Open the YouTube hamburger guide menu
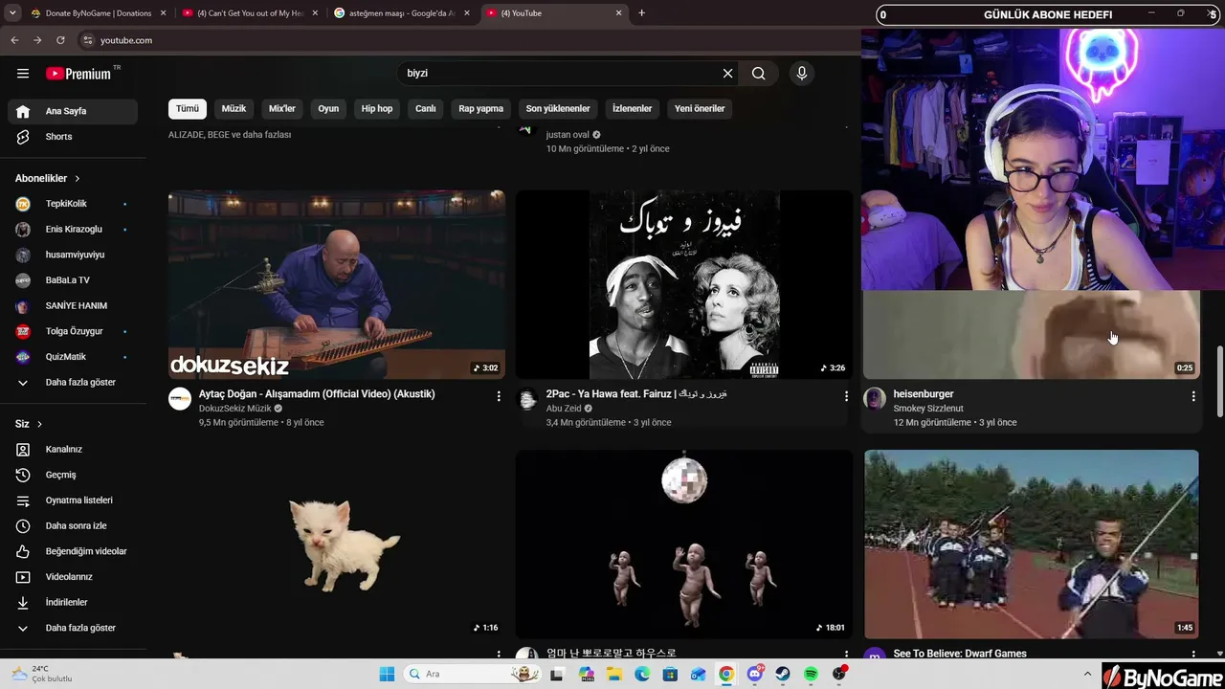The width and height of the screenshot is (1225, 689). pyautogui.click(x=23, y=74)
